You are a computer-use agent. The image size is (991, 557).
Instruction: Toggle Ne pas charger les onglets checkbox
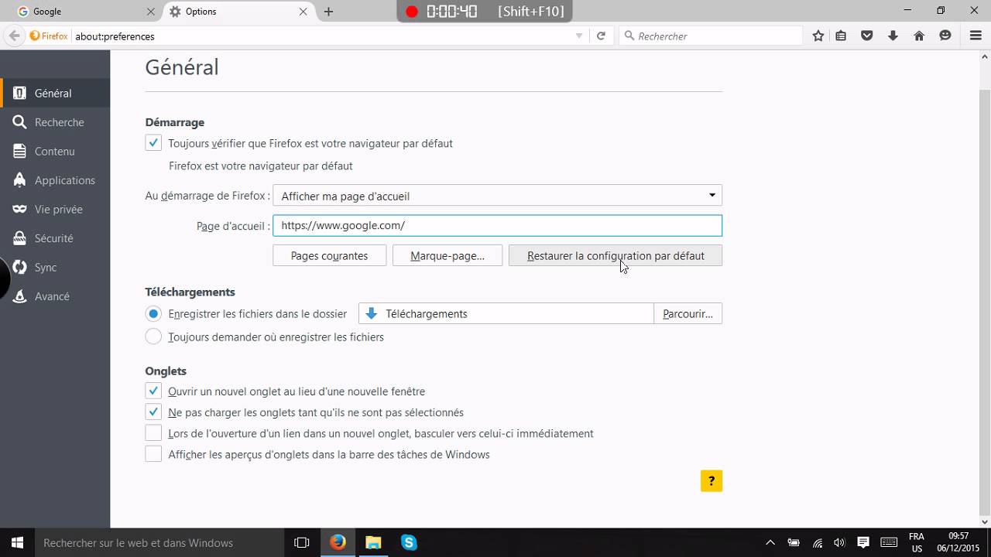[x=153, y=412]
